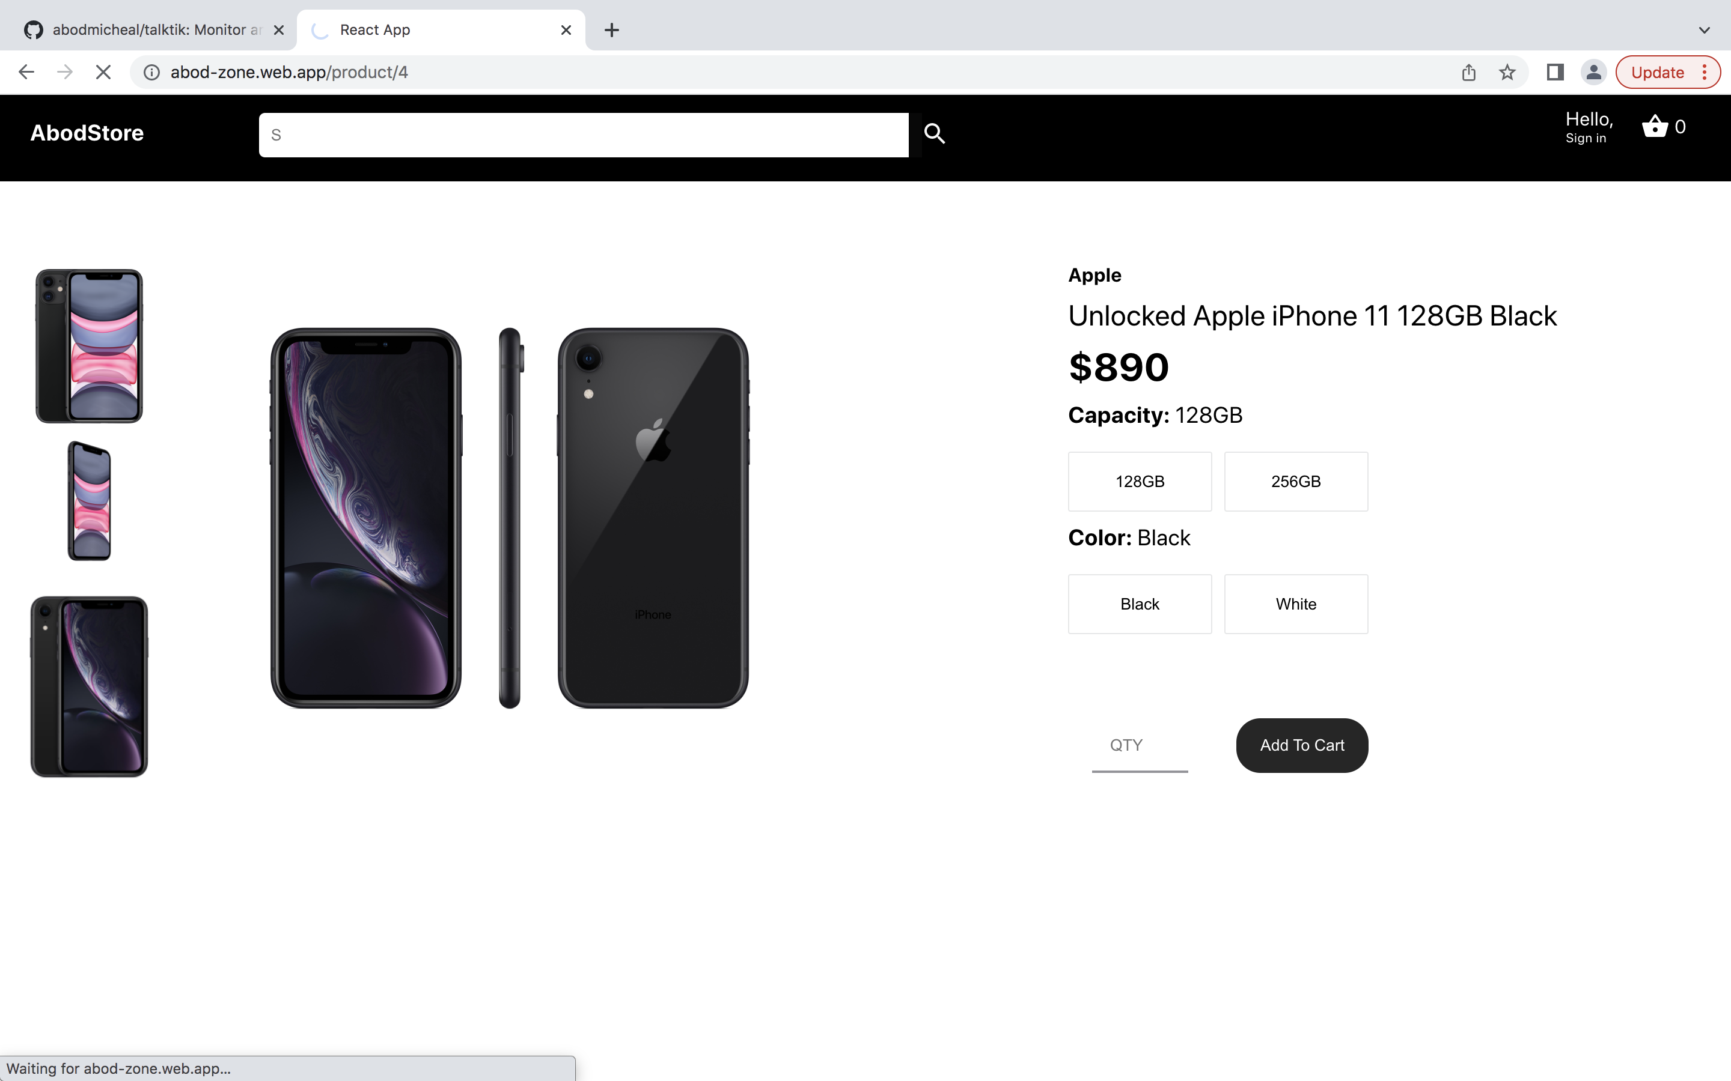The height and width of the screenshot is (1081, 1731).
Task: Focus the QTY input field
Action: pyautogui.click(x=1140, y=745)
